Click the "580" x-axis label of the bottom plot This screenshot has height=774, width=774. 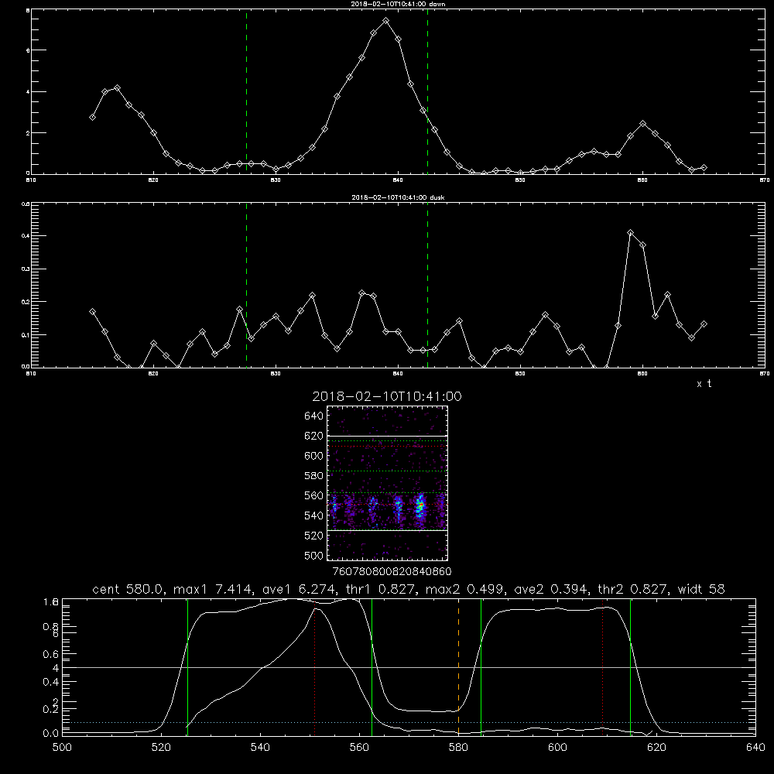(458, 748)
